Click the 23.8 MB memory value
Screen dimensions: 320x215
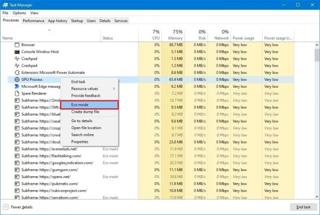point(175,142)
